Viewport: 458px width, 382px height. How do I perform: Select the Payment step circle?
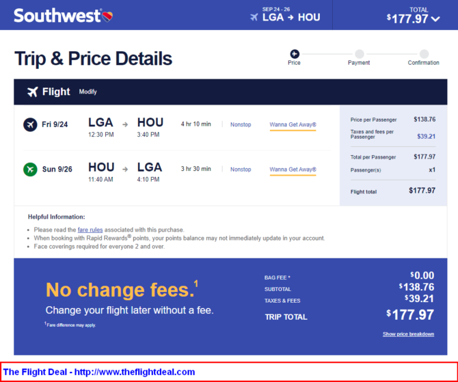point(360,54)
